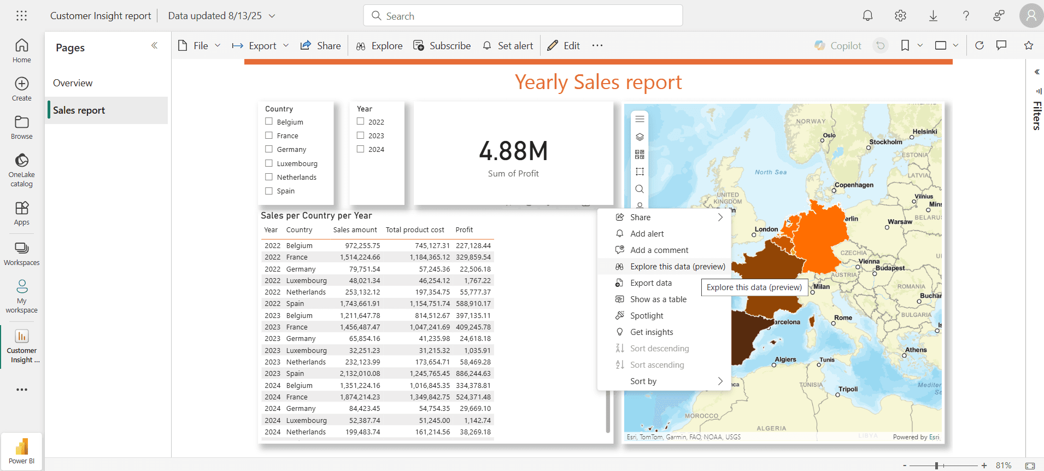Open the map tools hamburger menu

pos(640,119)
